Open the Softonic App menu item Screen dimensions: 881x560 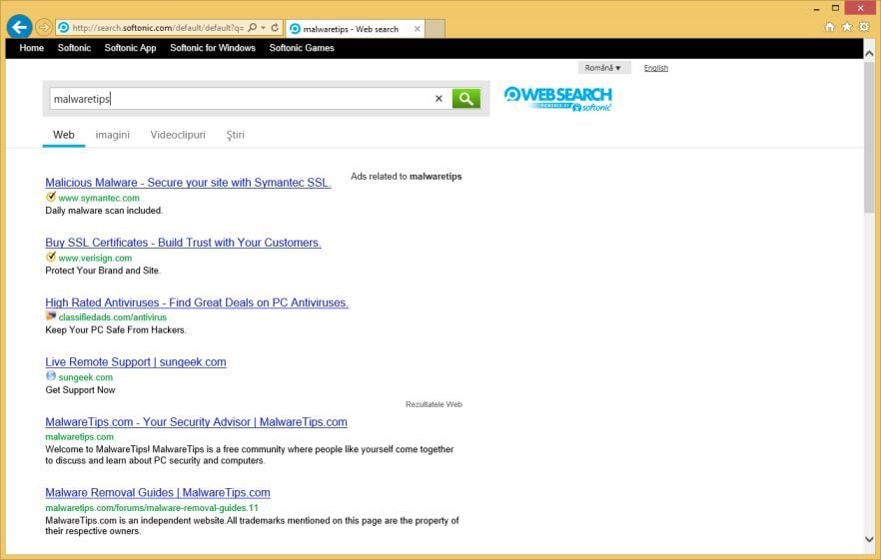coord(130,48)
